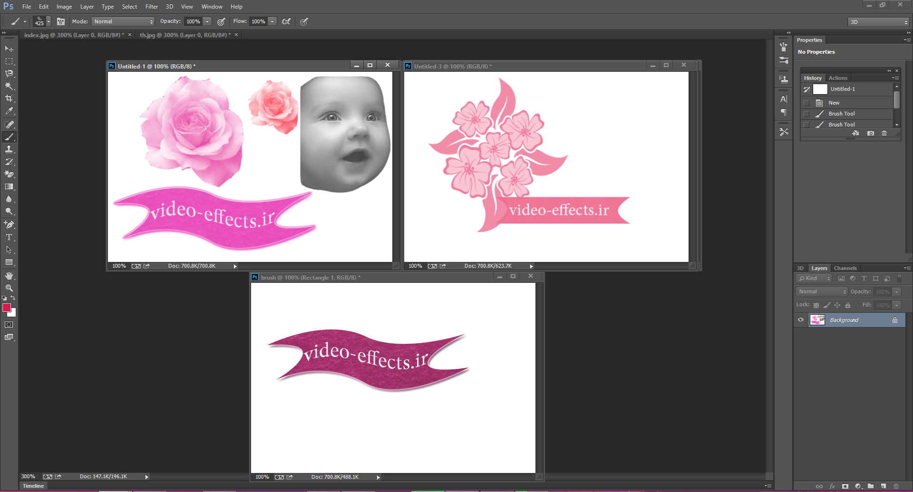Select the Clone Stamp tool
Image resolution: width=913 pixels, height=492 pixels.
pos(9,149)
